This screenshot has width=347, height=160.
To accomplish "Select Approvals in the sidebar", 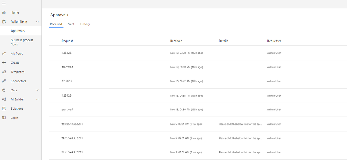I will coord(18,31).
